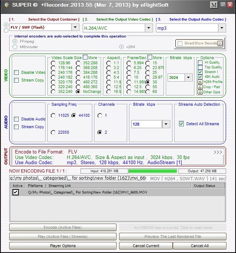Open Player Options
Viewport: 236px width, 253px height.
click(62, 246)
